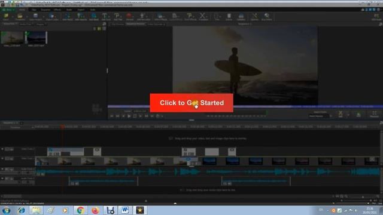Click the Export Video toolbar icon
The height and width of the screenshot is (215, 383).
[x=52, y=17]
